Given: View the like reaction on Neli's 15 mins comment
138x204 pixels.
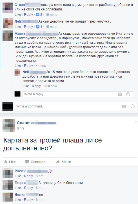Looking at the screenshot, I should (37, 27).
